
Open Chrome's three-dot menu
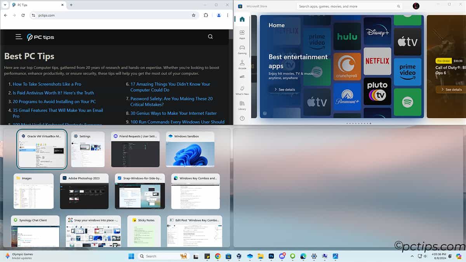point(228,15)
